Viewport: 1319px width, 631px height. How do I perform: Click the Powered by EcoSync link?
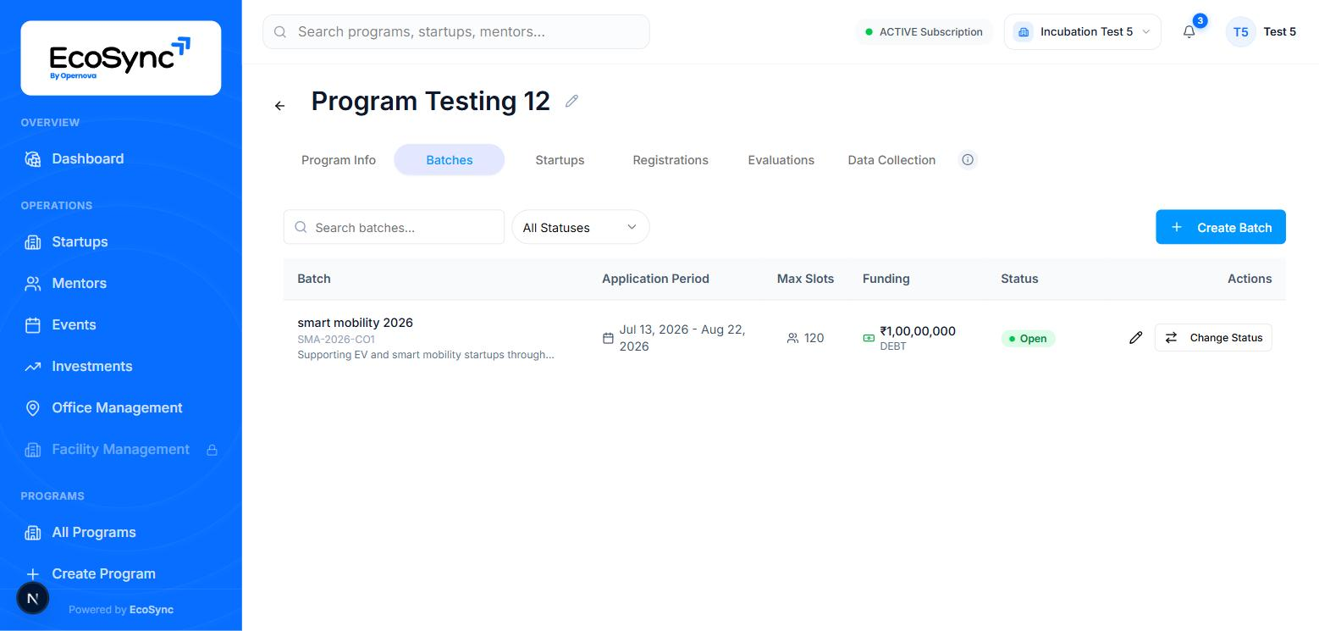121,610
